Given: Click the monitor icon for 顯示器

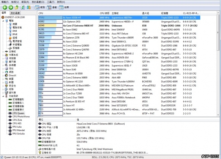Looking at the screenshot, I should pos(7,62).
